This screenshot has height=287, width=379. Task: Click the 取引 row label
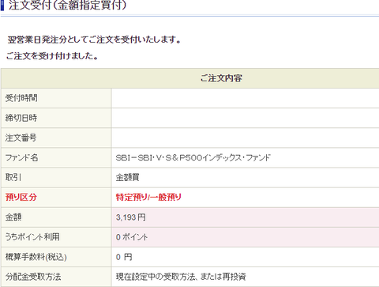coord(13,177)
